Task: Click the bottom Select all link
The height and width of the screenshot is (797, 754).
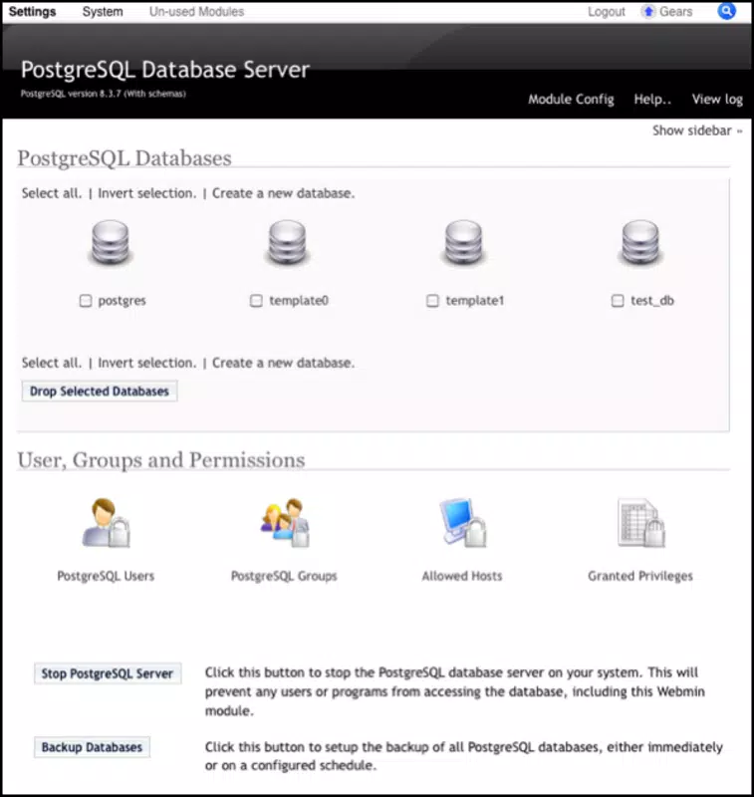Action: 52,363
